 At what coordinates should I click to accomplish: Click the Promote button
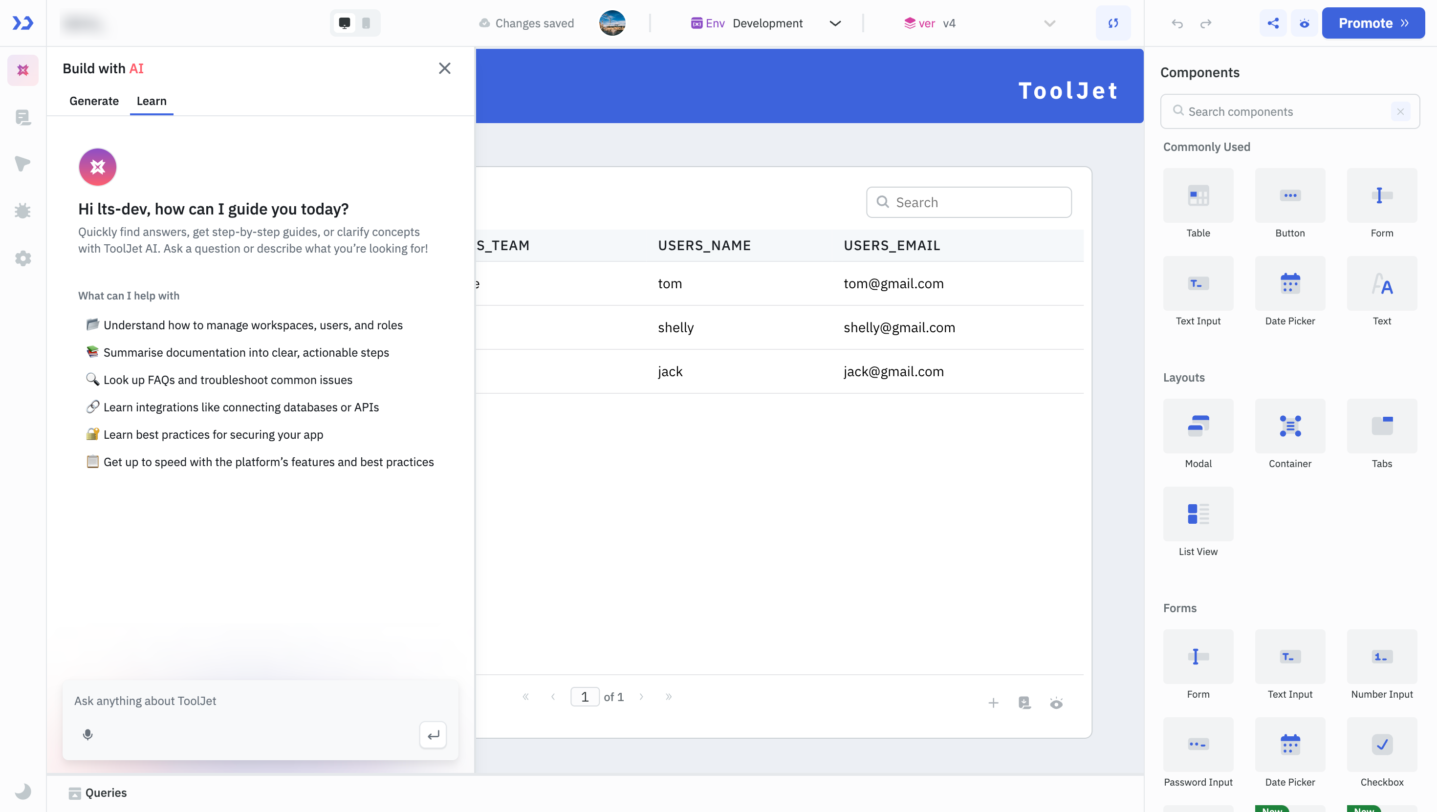(1373, 23)
